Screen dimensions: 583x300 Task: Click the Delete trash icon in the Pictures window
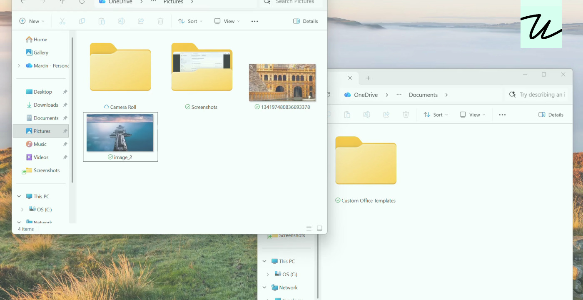click(160, 21)
